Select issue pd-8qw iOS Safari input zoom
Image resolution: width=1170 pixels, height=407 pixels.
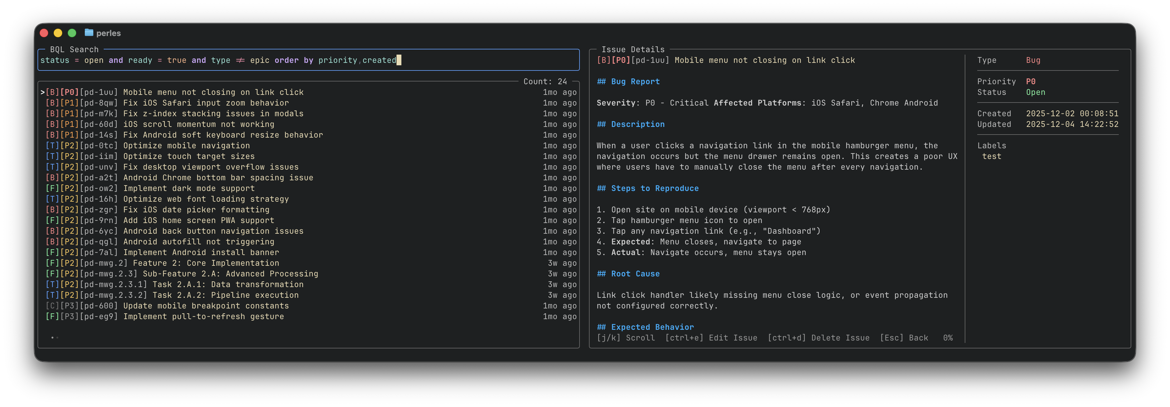206,103
